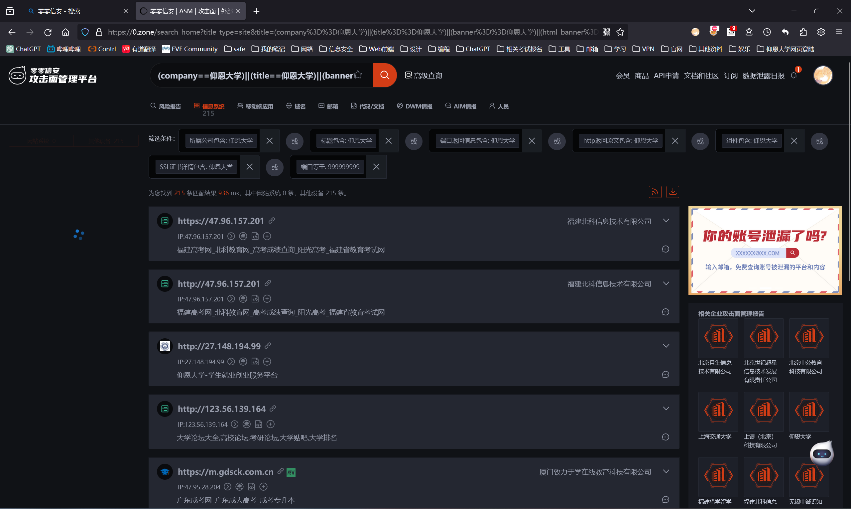The image size is (851, 509).
Task: Expand the http://27.148.194.99 result
Action: point(666,346)
